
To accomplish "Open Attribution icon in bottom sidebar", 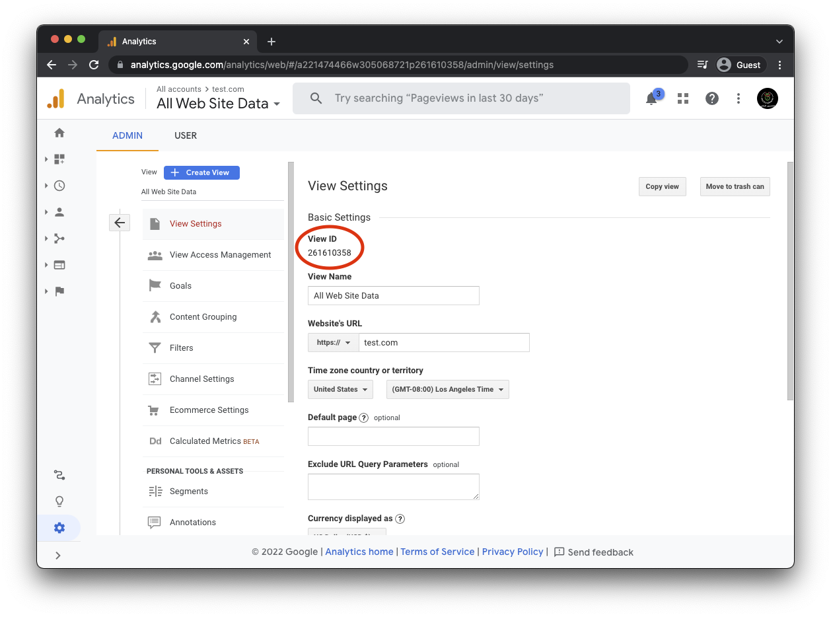I will pyautogui.click(x=59, y=475).
